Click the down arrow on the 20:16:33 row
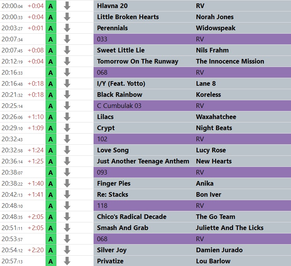The width and height of the screenshot is (291, 266). point(67,72)
